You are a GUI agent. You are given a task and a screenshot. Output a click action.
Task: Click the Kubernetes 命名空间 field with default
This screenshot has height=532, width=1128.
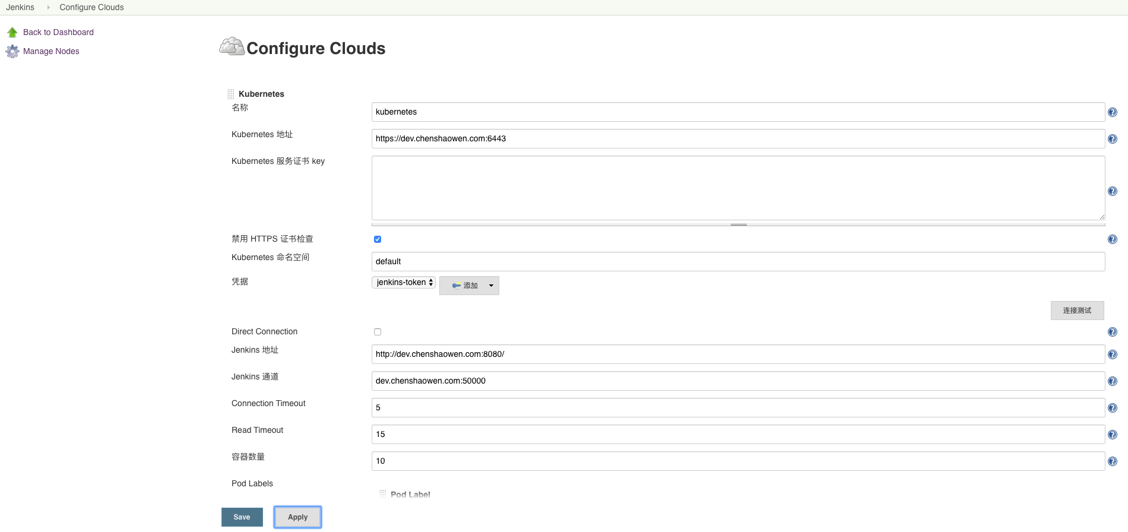[738, 262]
